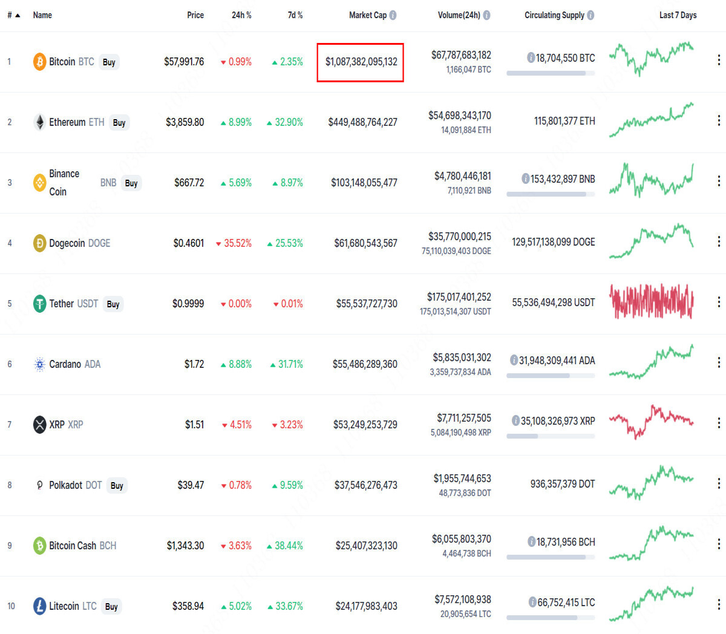Viewport: 726px width, 634px height.
Task: Click the XRP logo icon
Action: [39, 425]
